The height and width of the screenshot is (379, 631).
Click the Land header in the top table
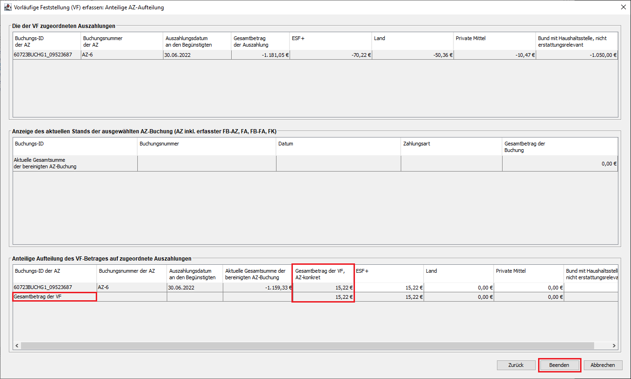pyautogui.click(x=413, y=41)
